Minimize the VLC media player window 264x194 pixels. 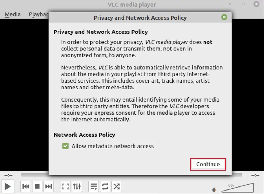[230, 4]
